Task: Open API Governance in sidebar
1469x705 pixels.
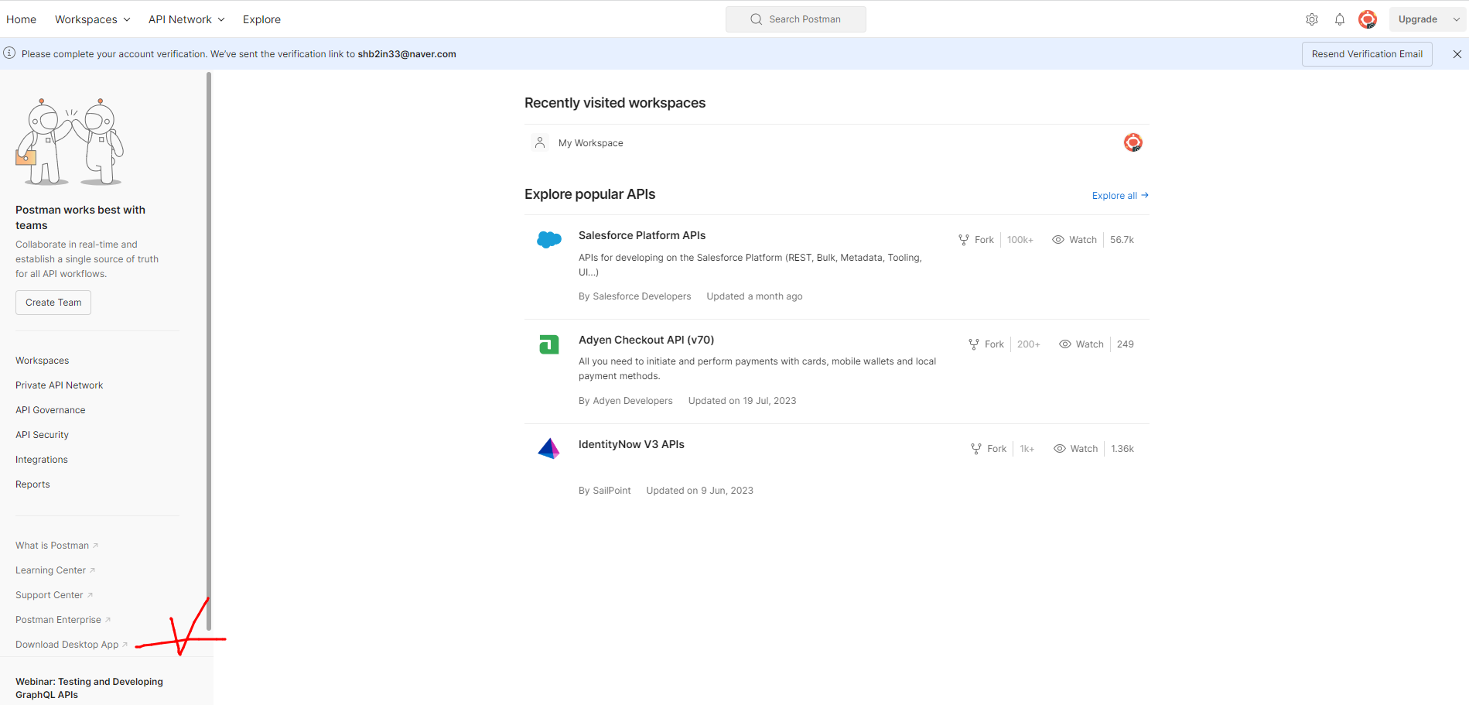Action: click(x=50, y=410)
